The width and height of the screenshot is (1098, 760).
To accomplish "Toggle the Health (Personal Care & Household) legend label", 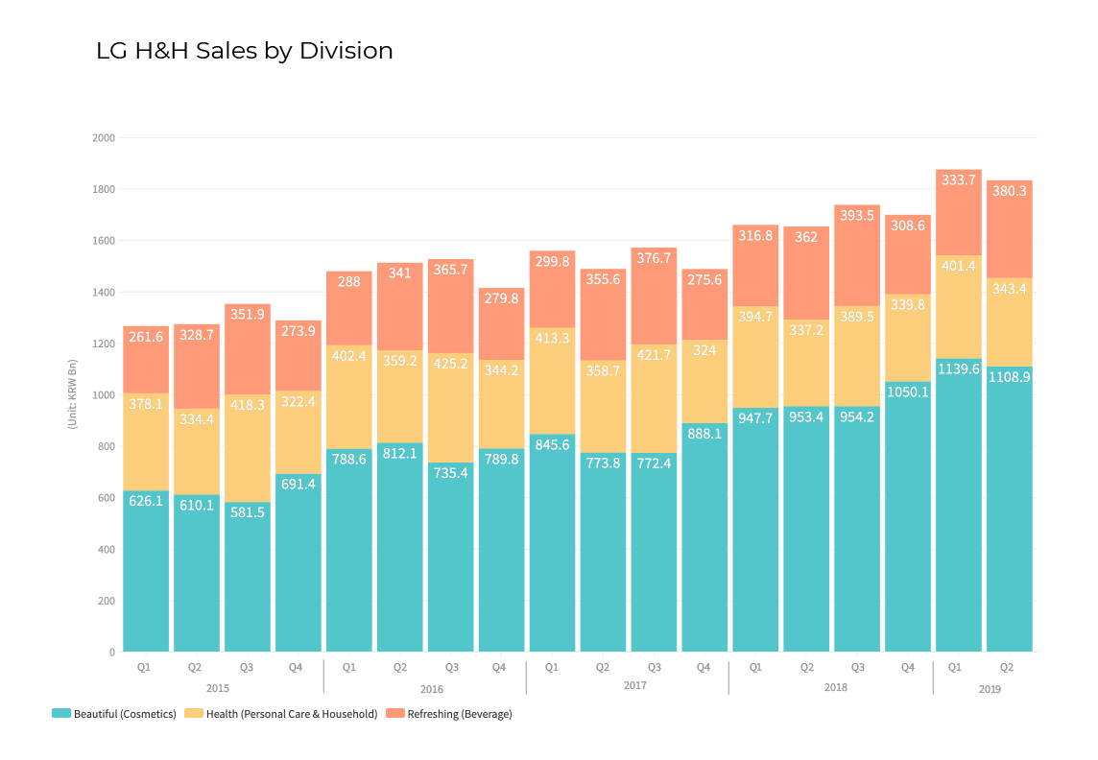I will pos(292,714).
